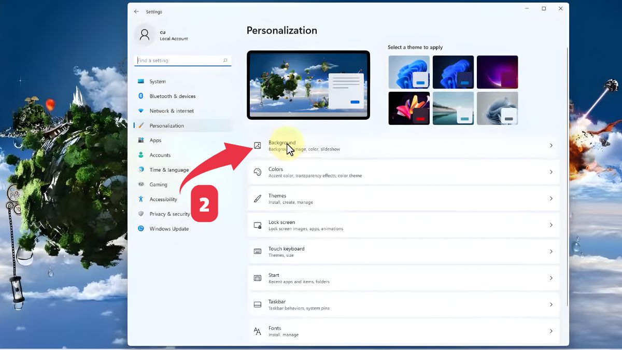The image size is (622, 350).
Task: Click the Network & internet sidebar icon
Action: point(140,110)
